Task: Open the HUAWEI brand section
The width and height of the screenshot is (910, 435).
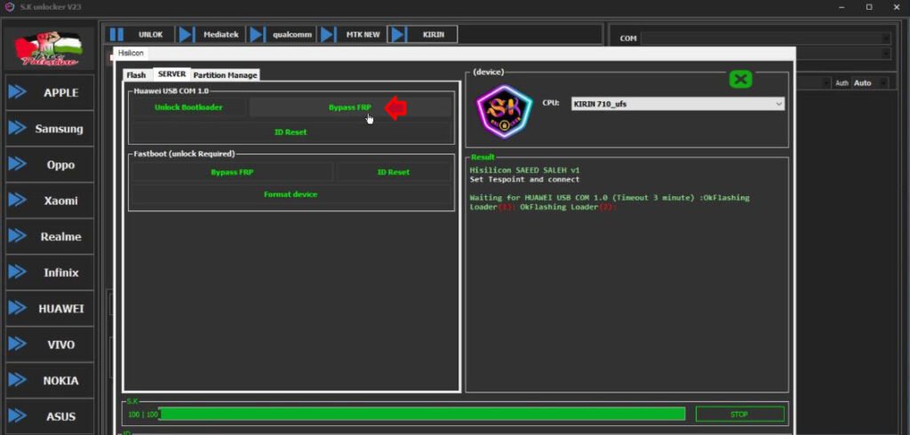Action: point(50,309)
